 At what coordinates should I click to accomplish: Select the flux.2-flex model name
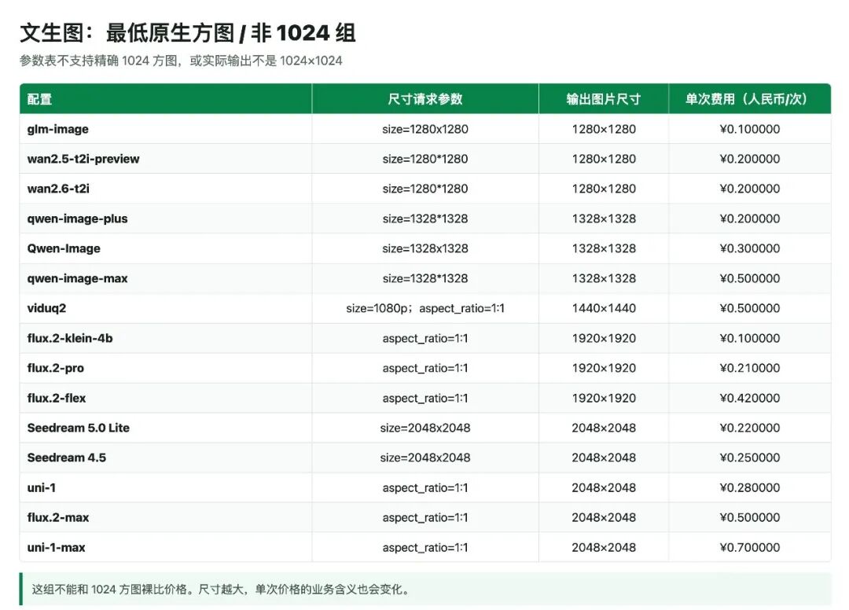tap(57, 398)
